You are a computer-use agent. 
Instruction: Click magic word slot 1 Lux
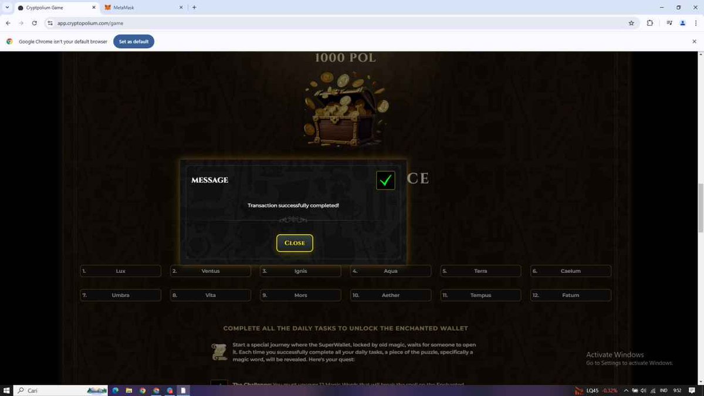click(120, 271)
